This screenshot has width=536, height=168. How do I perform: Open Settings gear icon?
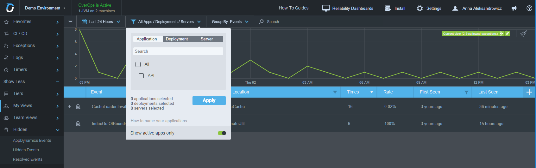[x=420, y=8]
